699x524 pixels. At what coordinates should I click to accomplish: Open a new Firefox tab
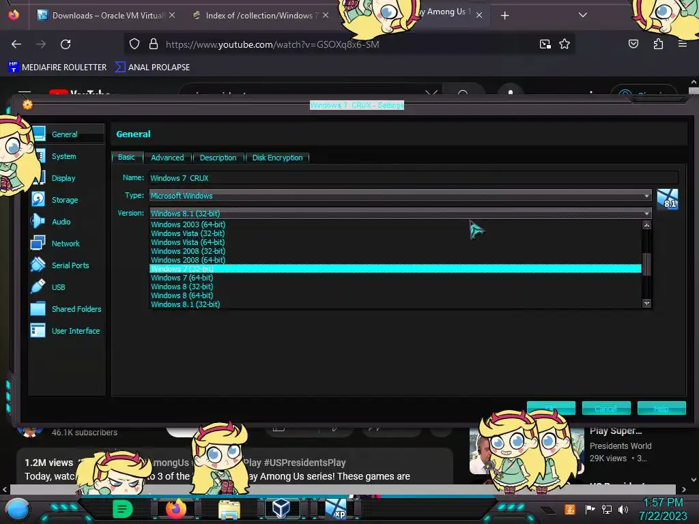(504, 16)
